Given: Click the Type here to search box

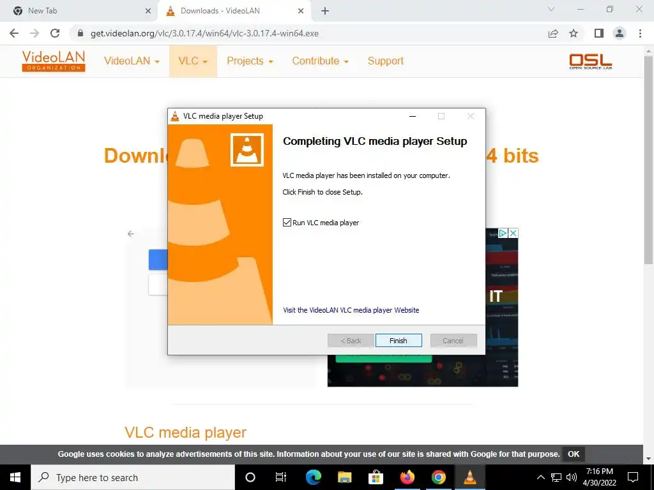Looking at the screenshot, I should [x=133, y=477].
